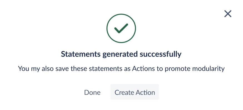
Task: Click the word 'You' starting the description
Action: coord(24,69)
